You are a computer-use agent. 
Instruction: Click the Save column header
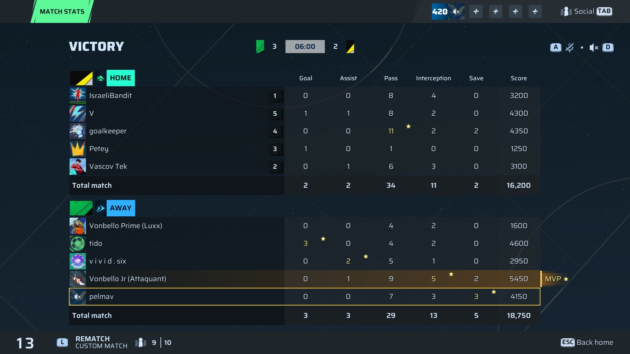coord(476,78)
